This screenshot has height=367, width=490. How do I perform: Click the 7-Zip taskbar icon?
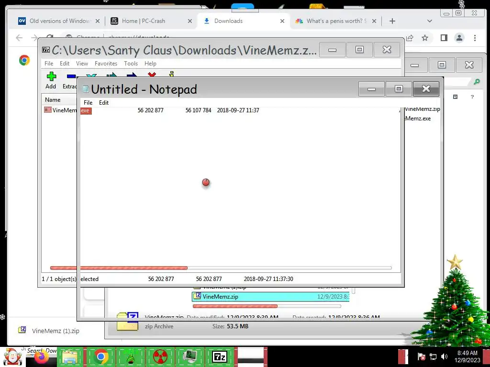coord(219,357)
